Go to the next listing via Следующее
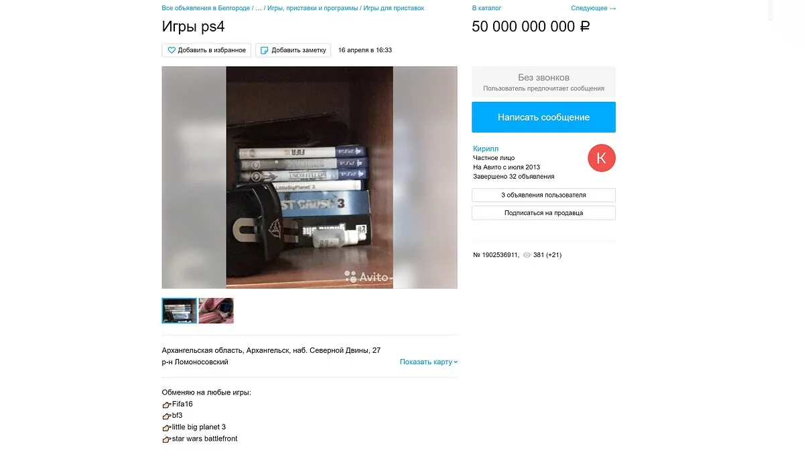This screenshot has height=452, width=804. pyautogui.click(x=593, y=8)
